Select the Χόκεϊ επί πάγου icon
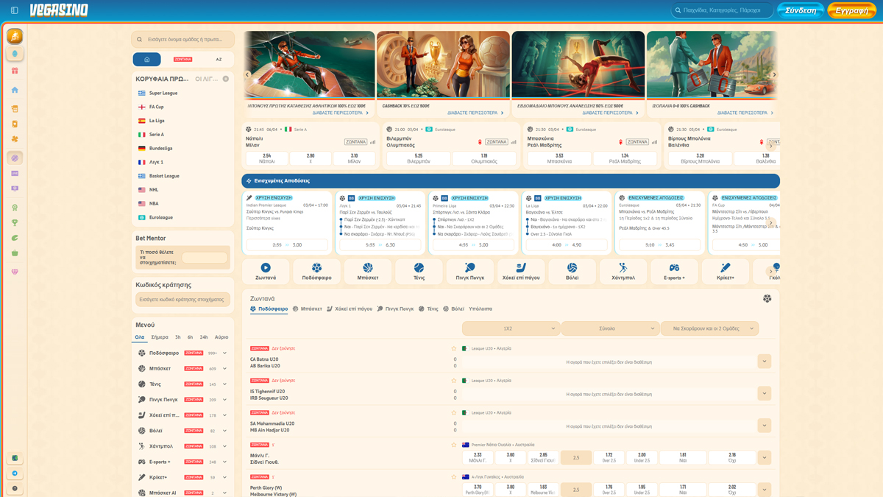 coord(521,271)
